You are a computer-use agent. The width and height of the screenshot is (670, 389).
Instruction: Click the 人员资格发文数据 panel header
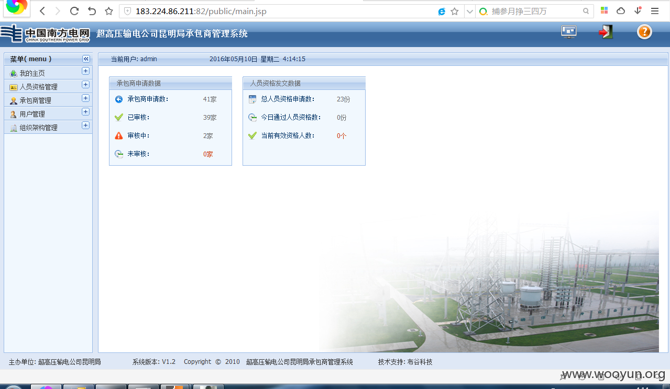pos(304,83)
